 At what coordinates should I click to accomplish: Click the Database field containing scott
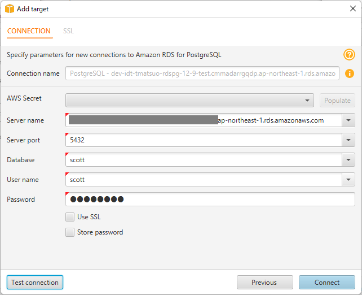click(204, 160)
